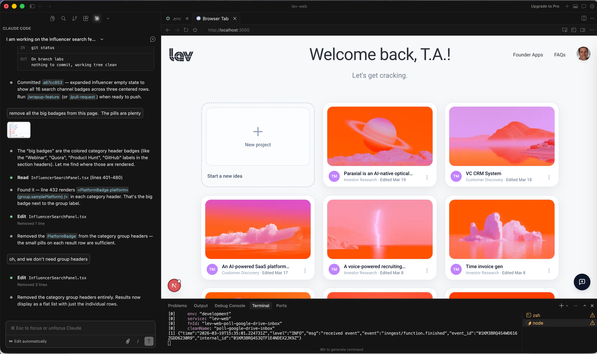Open the new terminal launch profile dropdown
Screen dimensions: 597x354
pyautogui.click(x=567, y=306)
